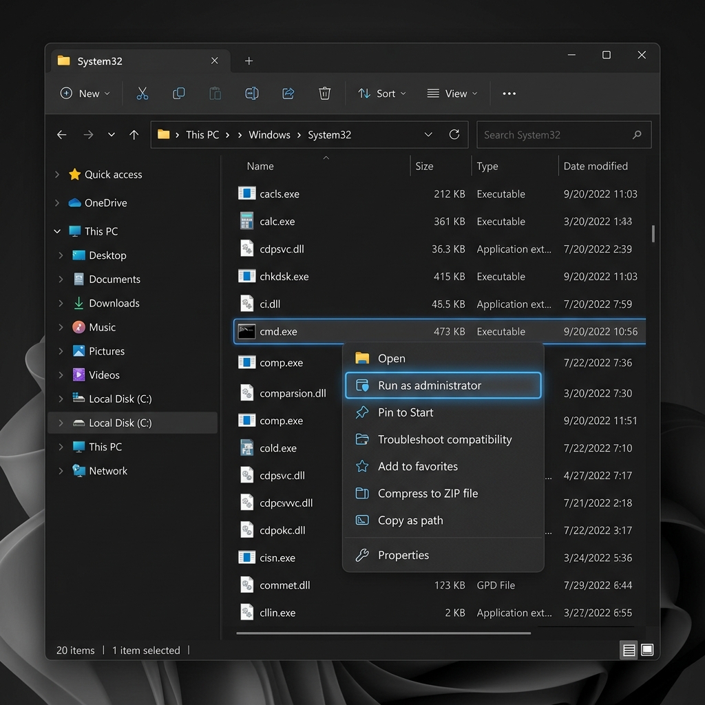This screenshot has width=705, height=705.
Task: Select the highlighted Local Disk (C:) item
Action: pos(132,423)
